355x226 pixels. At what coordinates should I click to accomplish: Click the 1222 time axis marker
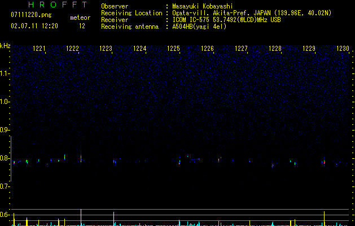point(72,49)
